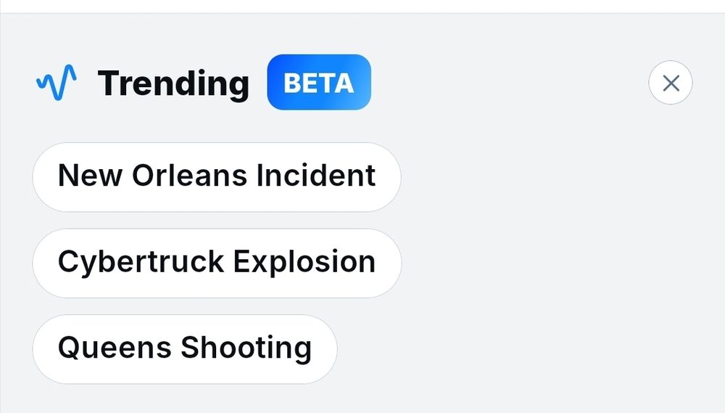Open the Cybertruck Explosion topic
The height and width of the screenshot is (413, 725).
[x=217, y=263]
